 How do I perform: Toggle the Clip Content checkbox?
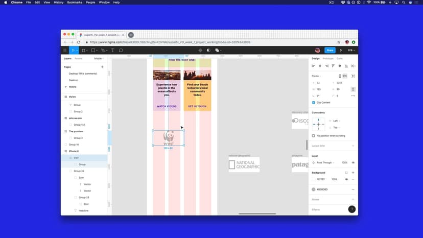point(314,102)
